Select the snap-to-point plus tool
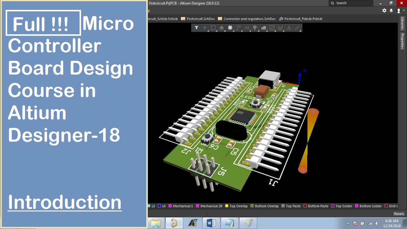 205,28
